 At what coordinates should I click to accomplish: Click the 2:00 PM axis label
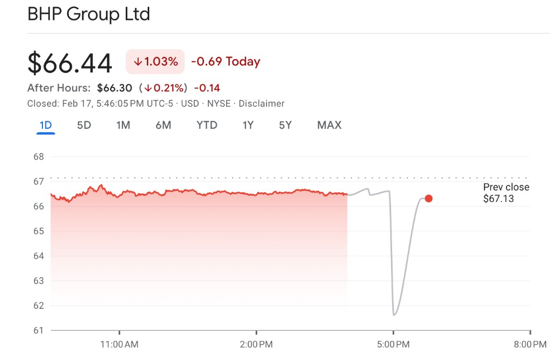(x=256, y=344)
